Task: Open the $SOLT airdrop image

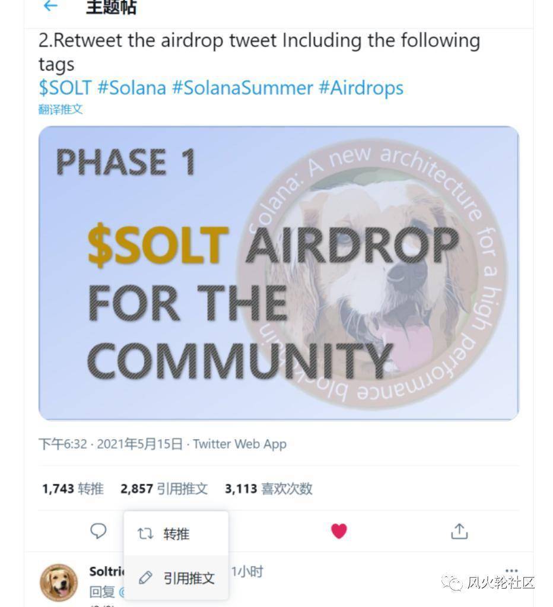Action: pos(278,273)
